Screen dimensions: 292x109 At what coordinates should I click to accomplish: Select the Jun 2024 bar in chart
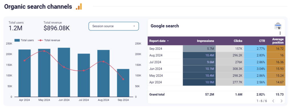coord(64,72)
